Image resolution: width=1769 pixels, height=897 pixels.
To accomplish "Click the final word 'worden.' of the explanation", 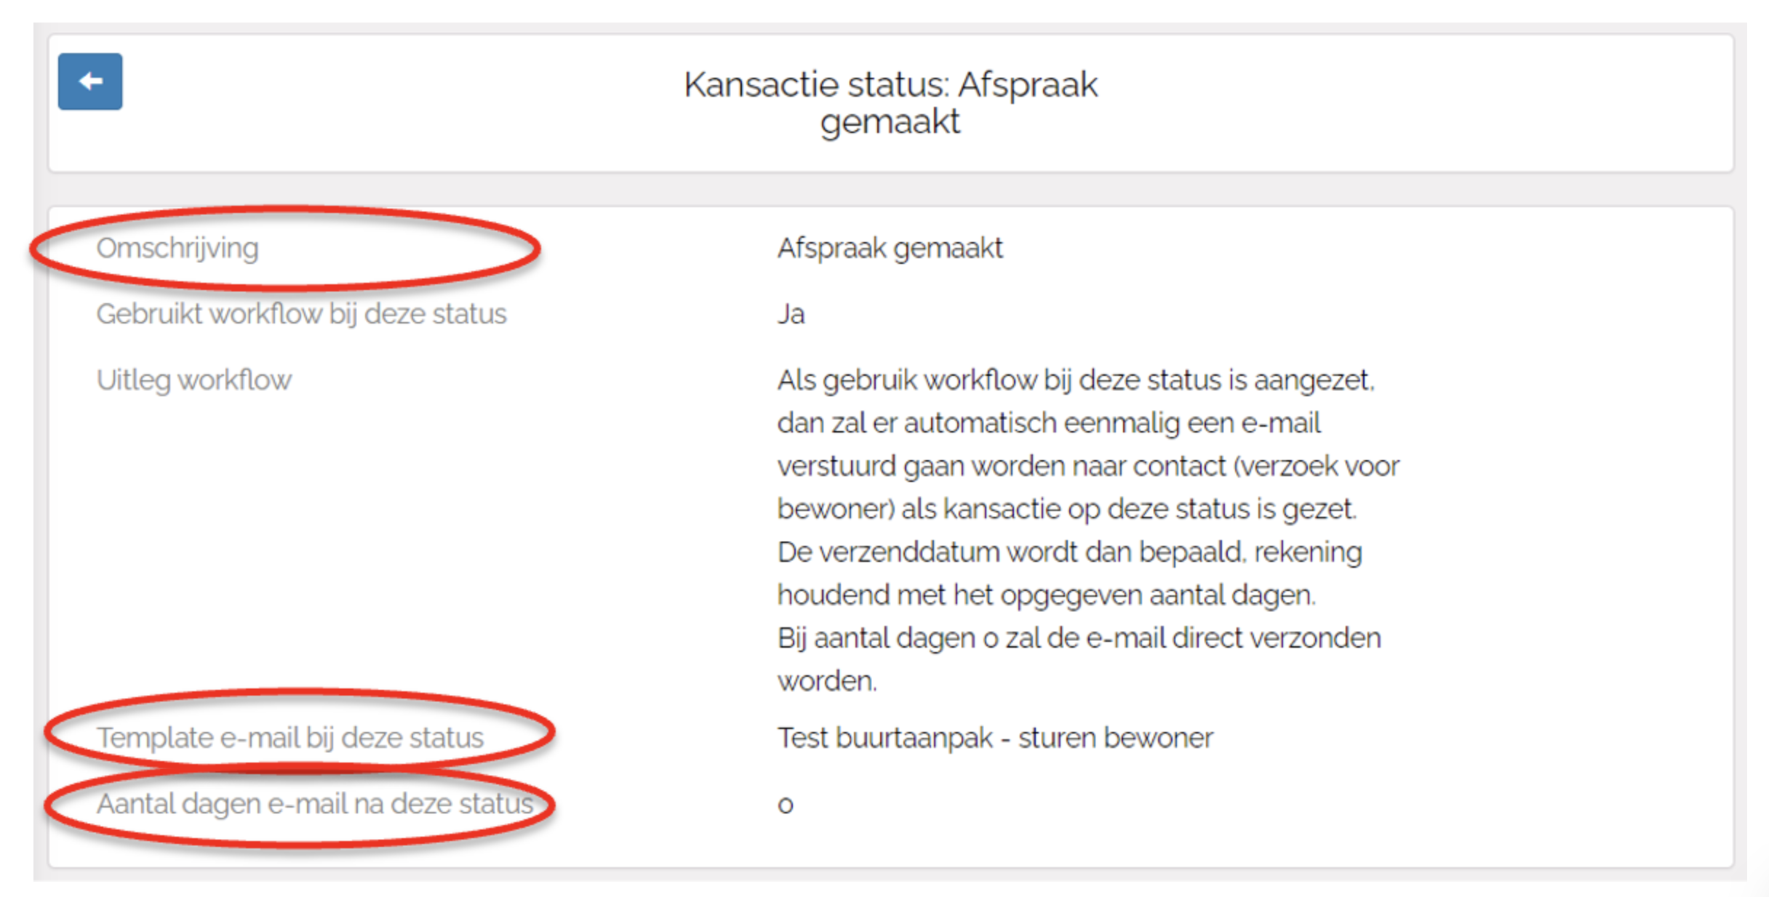I will 827,681.
